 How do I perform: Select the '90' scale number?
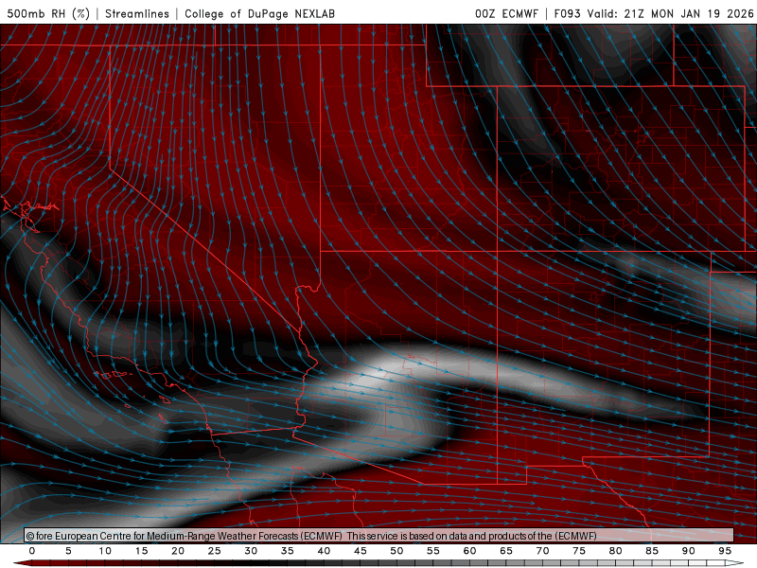coord(689,551)
